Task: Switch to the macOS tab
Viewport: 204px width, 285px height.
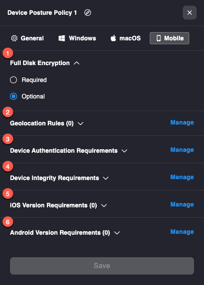Action: (125, 38)
